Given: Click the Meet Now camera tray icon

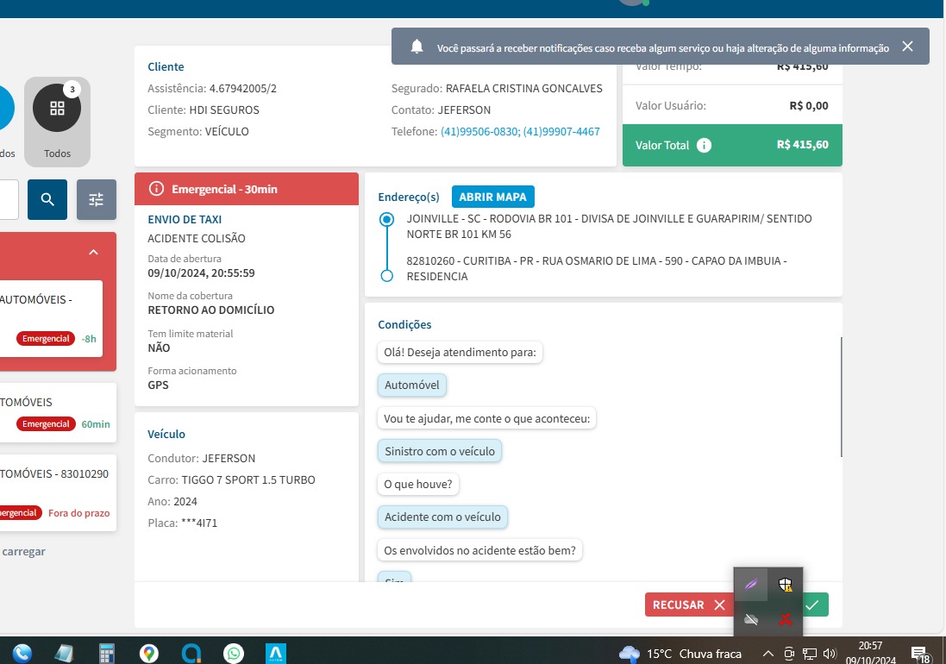Looking at the screenshot, I should [x=789, y=654].
